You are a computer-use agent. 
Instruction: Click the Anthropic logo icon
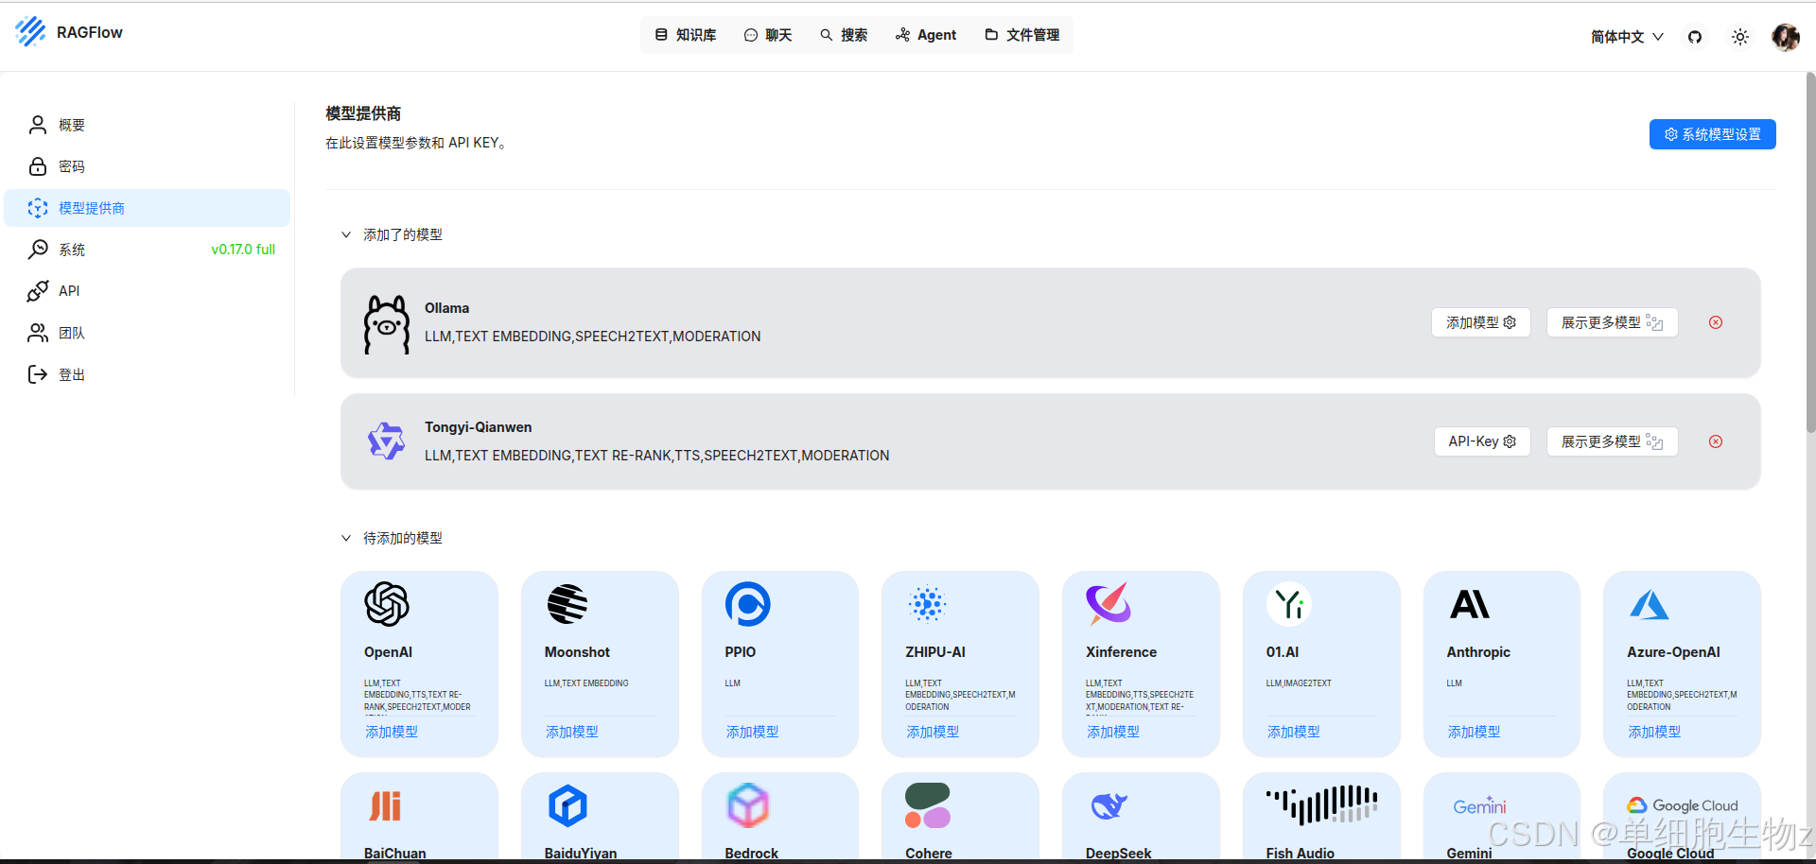1470,604
